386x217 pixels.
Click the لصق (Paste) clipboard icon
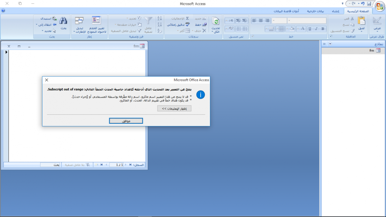(x=361, y=21)
